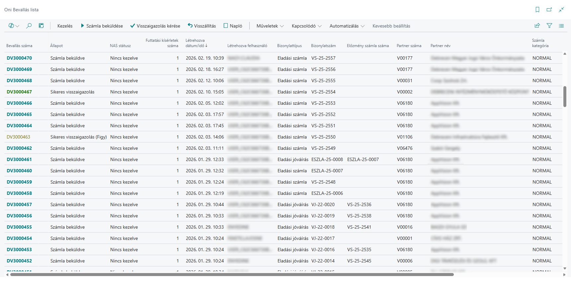571x281 pixels.
Task: Open the Kezelés menu
Action: coord(65,26)
